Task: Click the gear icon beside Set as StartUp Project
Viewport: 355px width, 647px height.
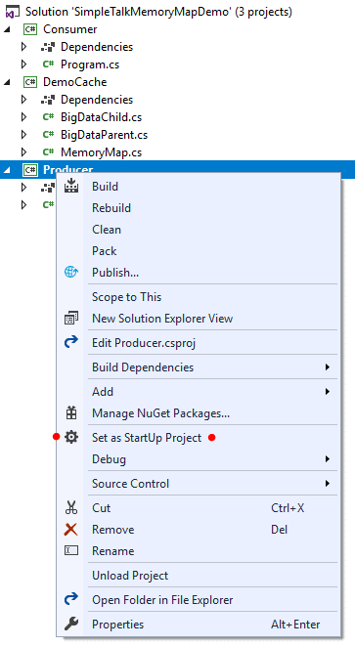Action: [x=71, y=438]
